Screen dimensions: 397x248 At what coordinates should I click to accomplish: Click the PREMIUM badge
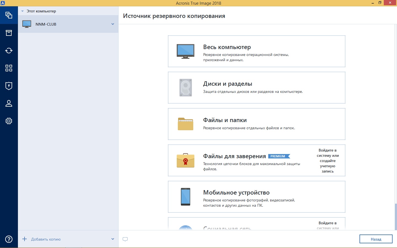(x=279, y=156)
